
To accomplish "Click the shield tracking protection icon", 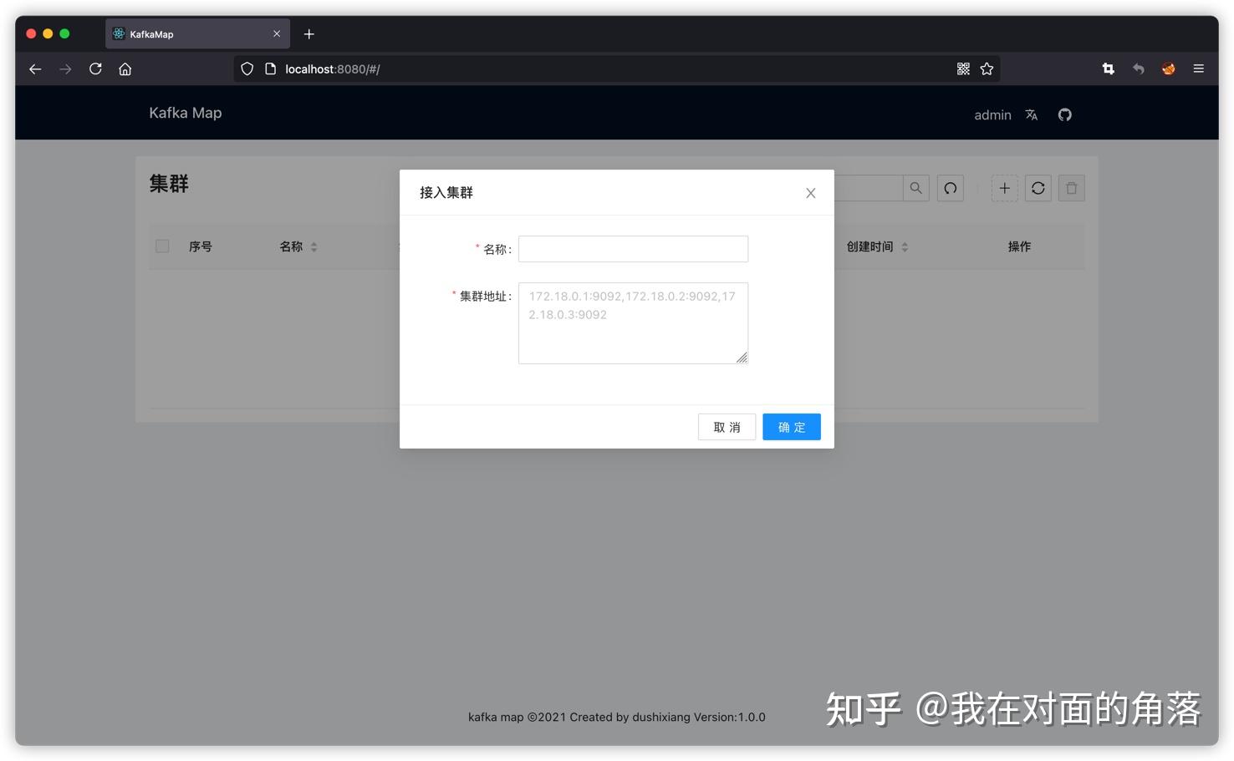I will tap(247, 69).
